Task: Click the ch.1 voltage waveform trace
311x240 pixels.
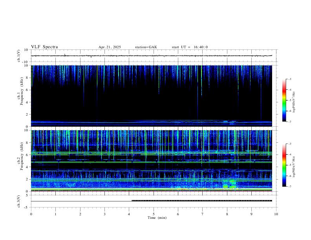Action: point(151,56)
